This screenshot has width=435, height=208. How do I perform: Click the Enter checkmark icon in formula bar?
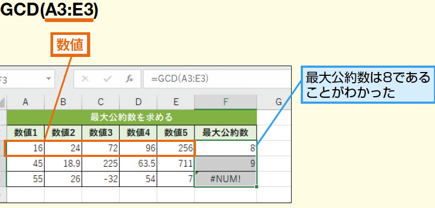tap(107, 79)
